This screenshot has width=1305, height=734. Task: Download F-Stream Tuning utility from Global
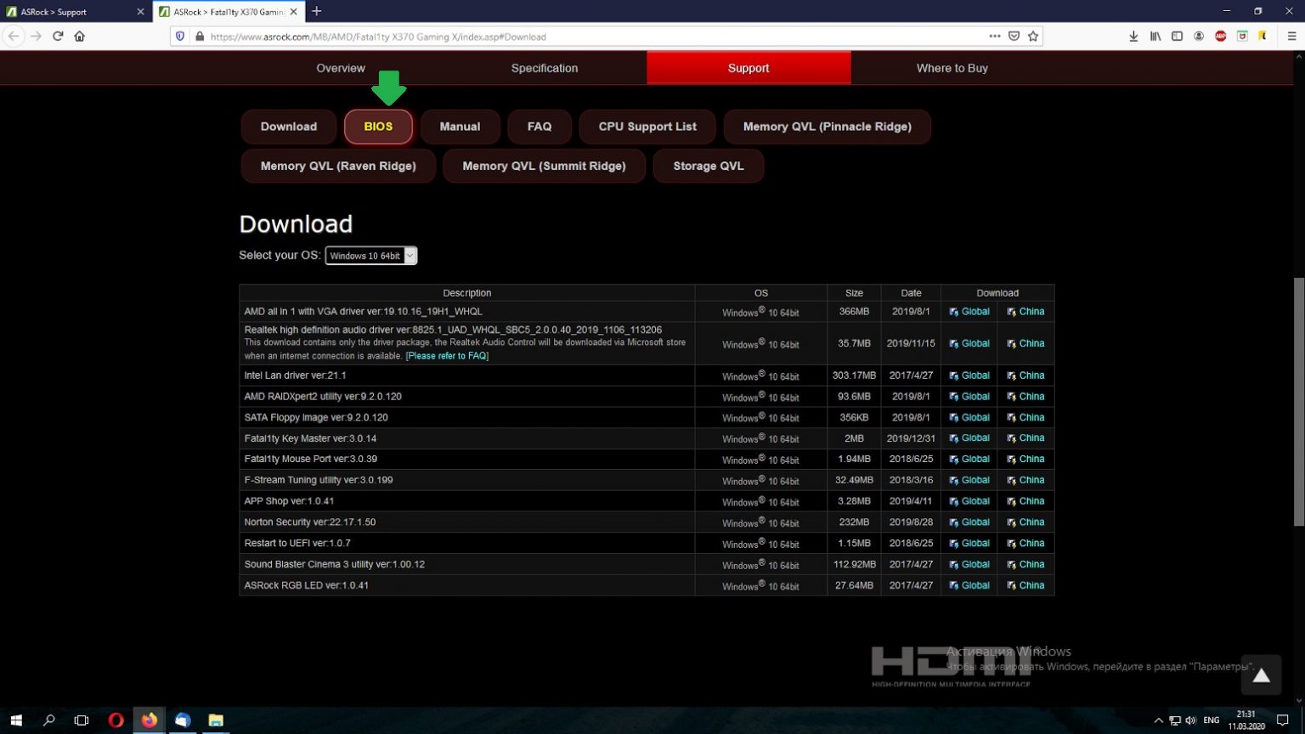[969, 481]
